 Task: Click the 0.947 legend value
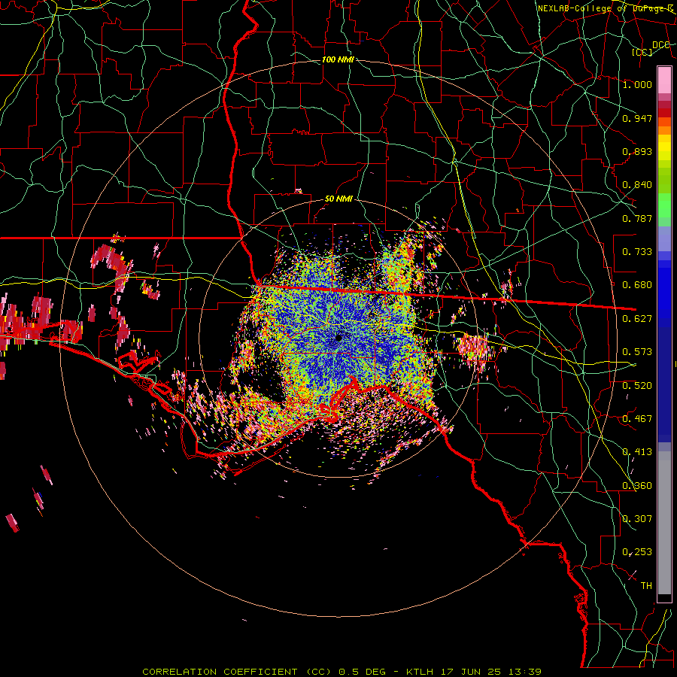click(637, 118)
